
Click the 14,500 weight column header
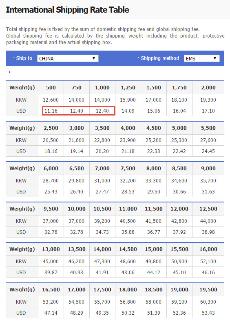[x=128, y=249]
